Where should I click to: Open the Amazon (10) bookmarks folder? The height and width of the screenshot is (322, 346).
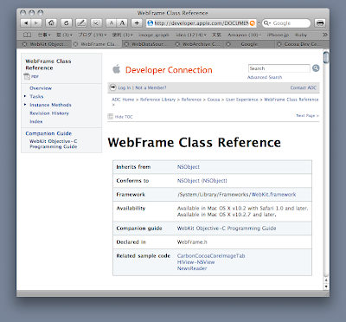coord(245,35)
